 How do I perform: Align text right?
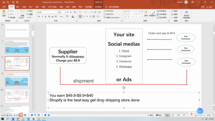tap(87, 16)
